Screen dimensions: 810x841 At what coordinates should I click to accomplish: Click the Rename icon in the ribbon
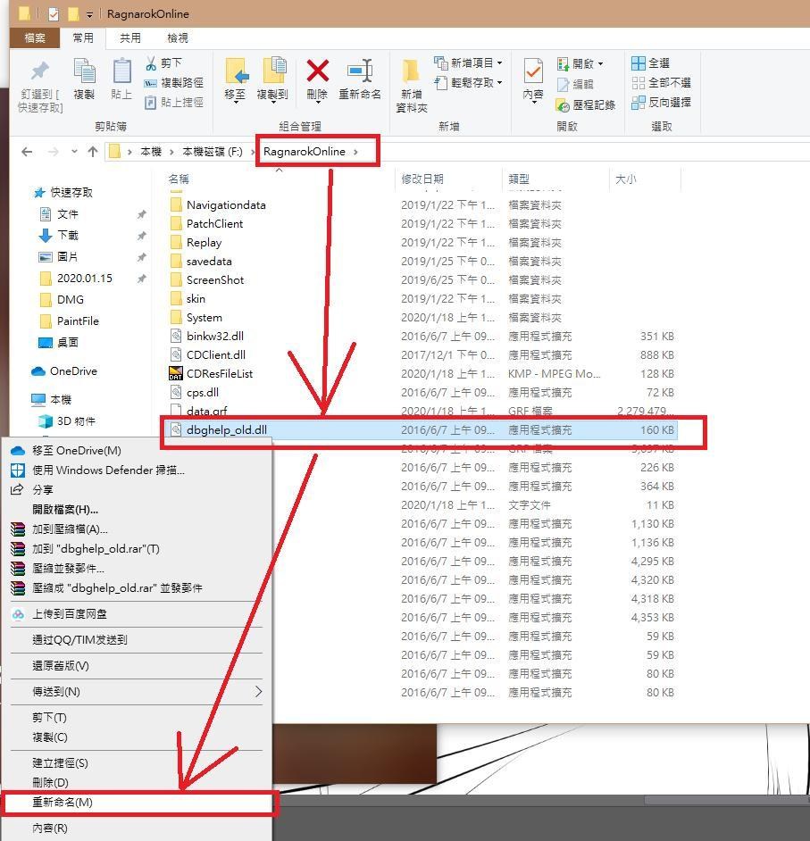pos(360,71)
